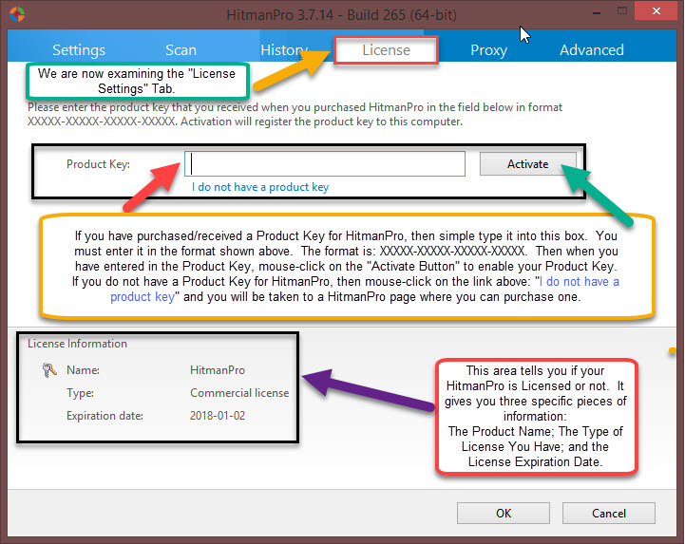Select the License tab

point(386,49)
